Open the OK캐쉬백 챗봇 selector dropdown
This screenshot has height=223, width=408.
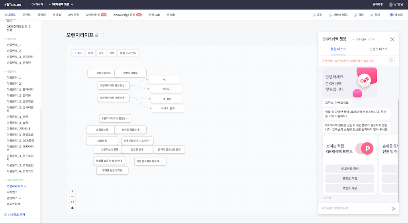[72, 5]
